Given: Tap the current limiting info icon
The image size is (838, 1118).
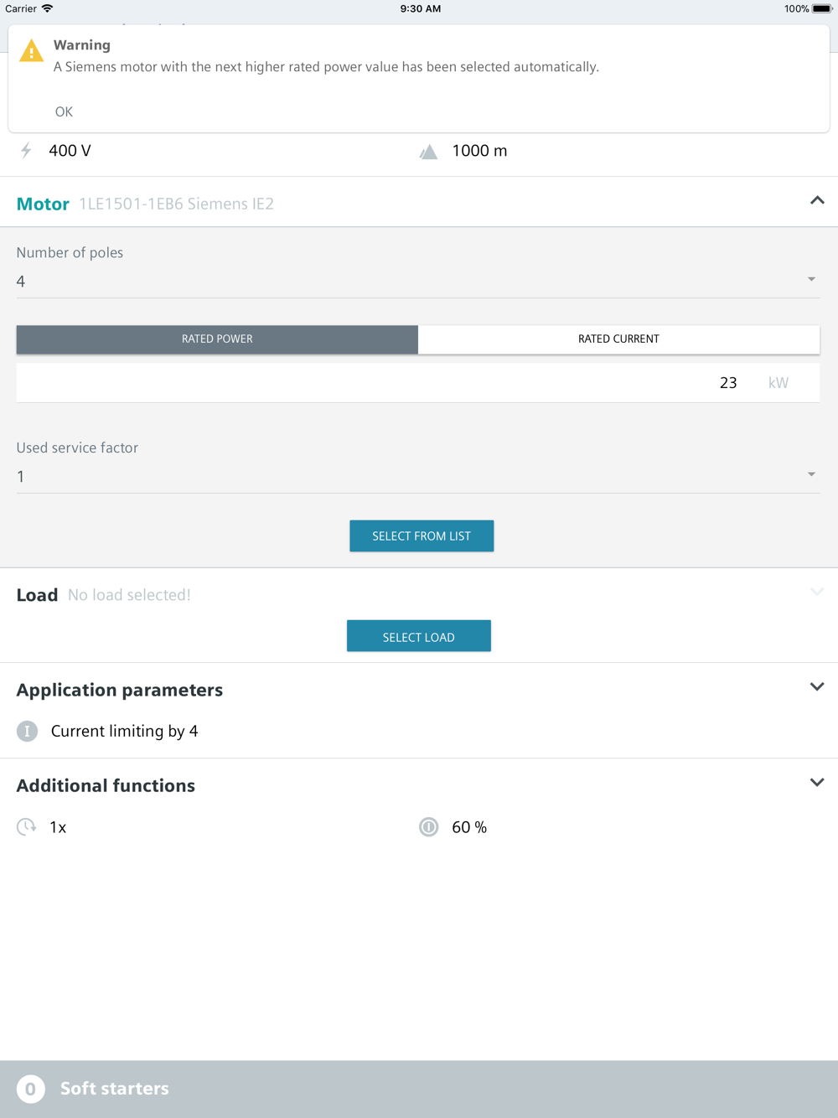Looking at the screenshot, I should pos(27,731).
